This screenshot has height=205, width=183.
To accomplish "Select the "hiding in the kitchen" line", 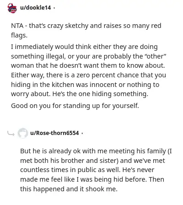I will [x=85, y=85].
